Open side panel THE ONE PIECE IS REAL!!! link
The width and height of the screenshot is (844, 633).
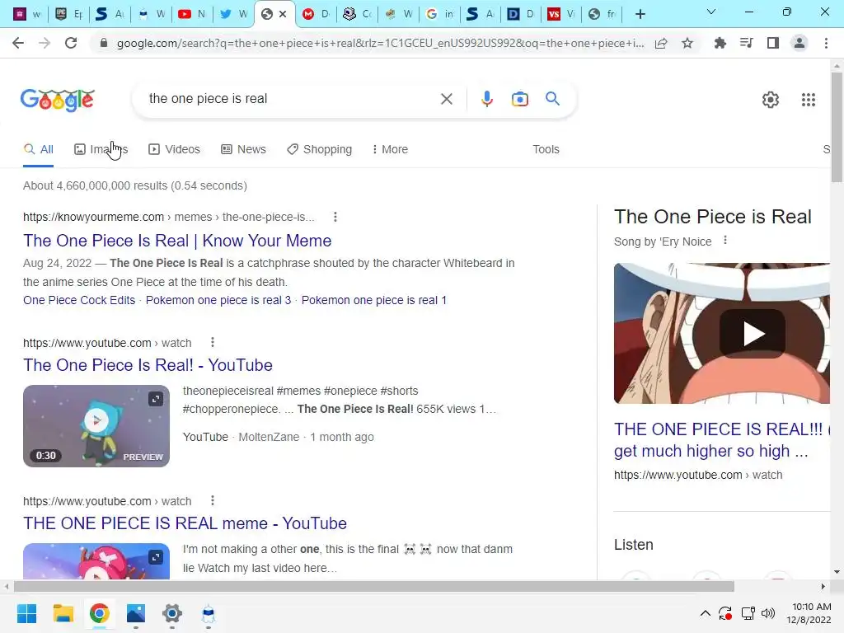pyautogui.click(x=720, y=440)
